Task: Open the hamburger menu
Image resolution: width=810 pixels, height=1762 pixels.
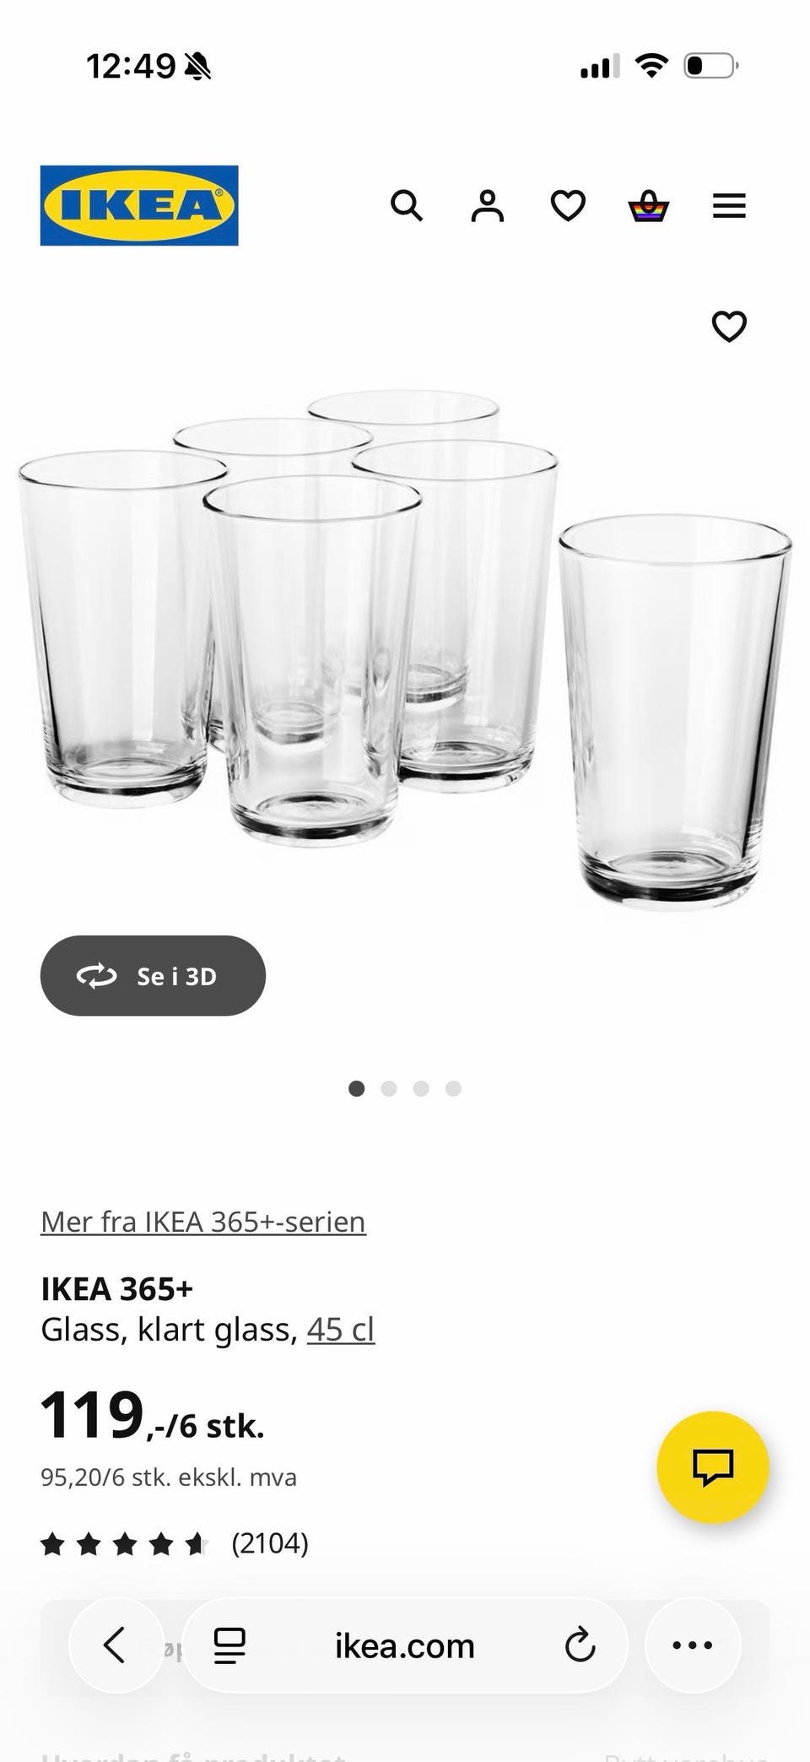Action: point(729,205)
